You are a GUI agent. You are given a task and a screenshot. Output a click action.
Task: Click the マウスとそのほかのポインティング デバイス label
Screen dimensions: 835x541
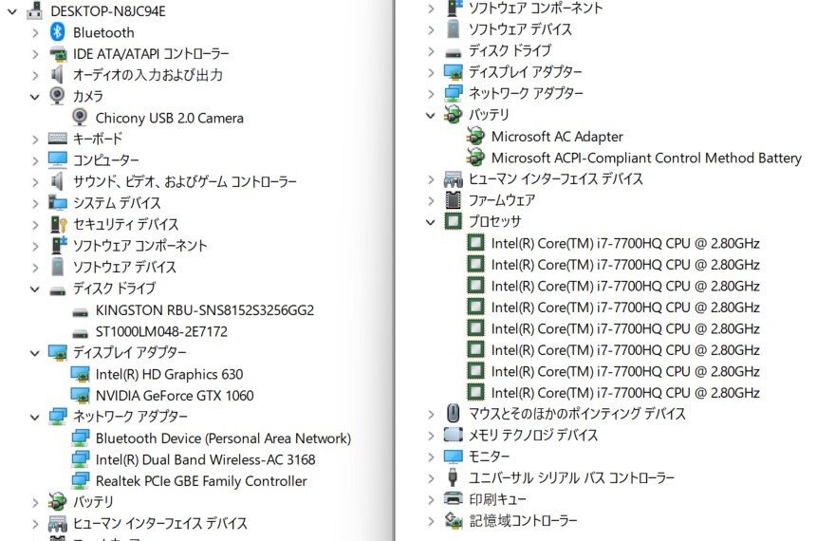click(577, 414)
